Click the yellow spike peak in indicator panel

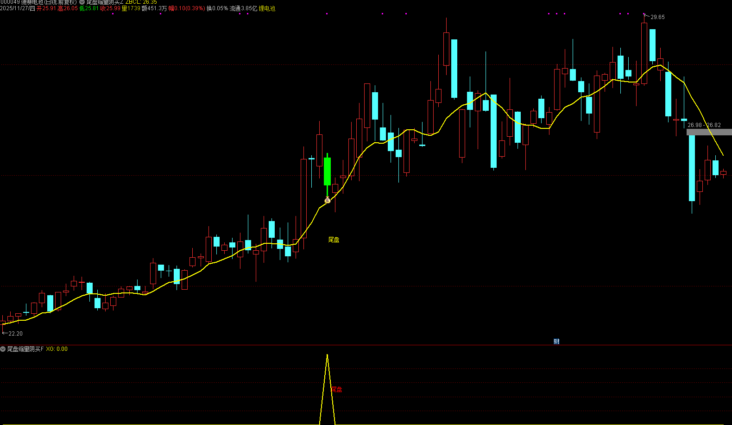click(327, 356)
